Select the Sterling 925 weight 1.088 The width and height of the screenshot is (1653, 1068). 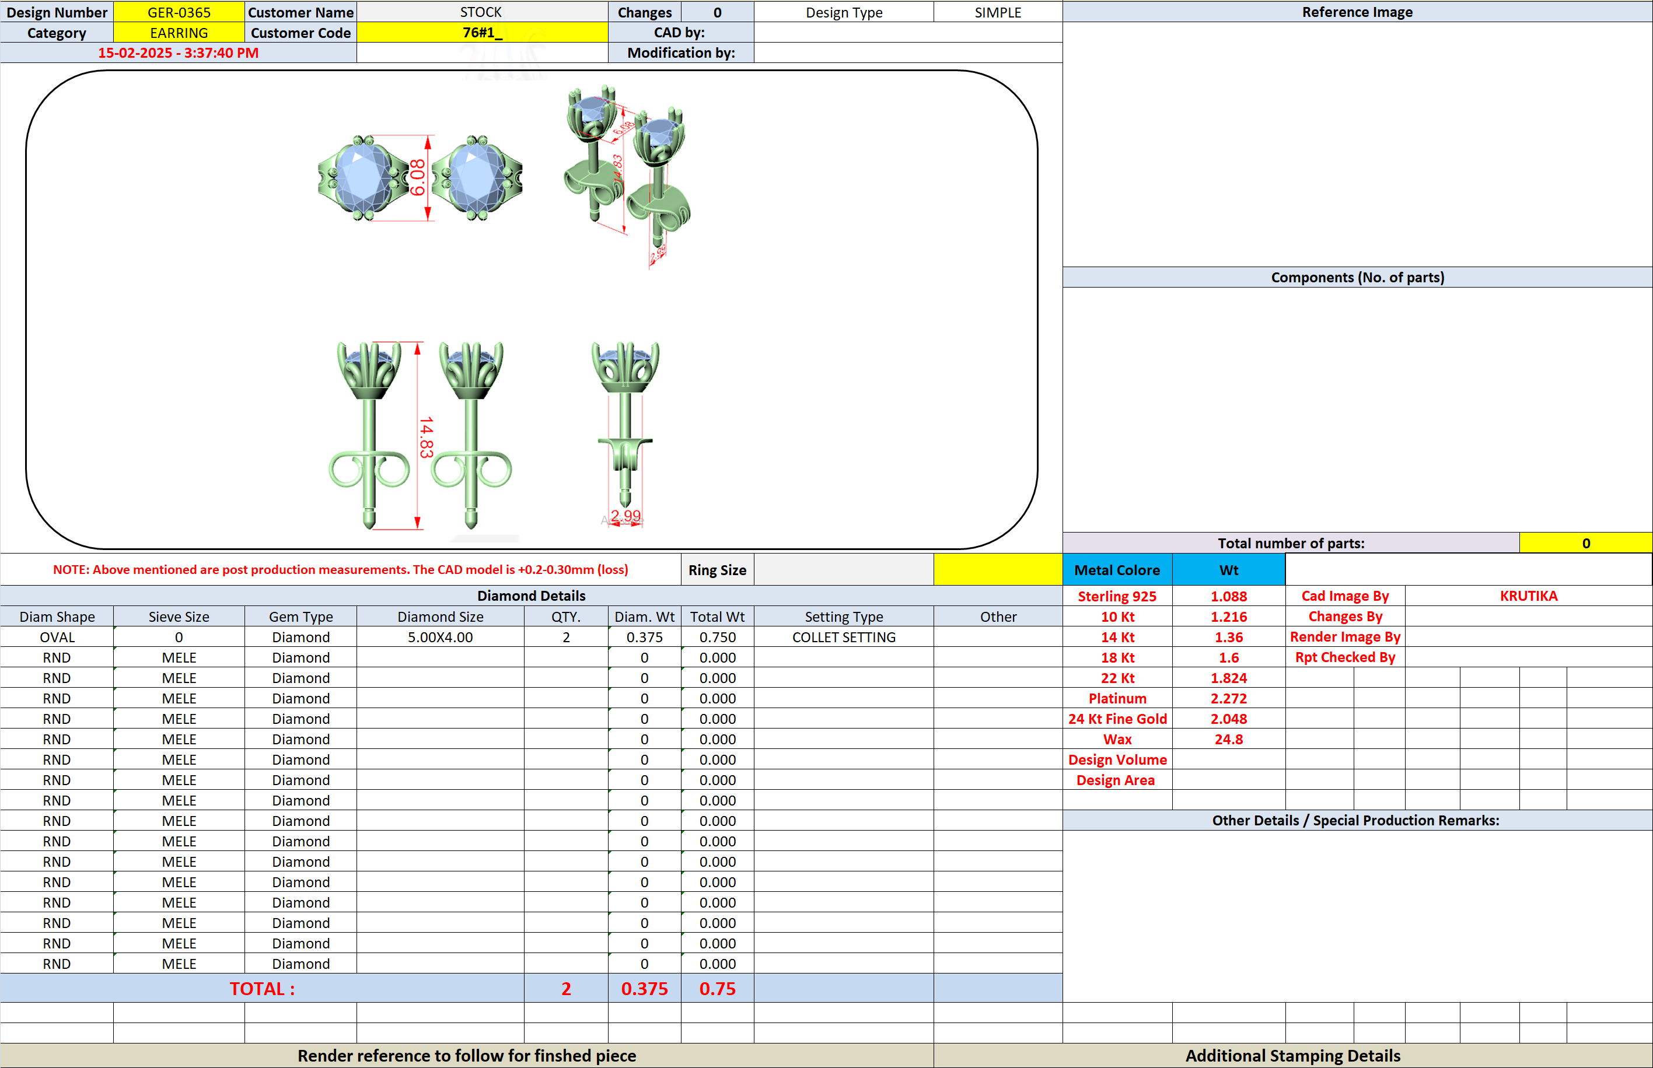click(x=1228, y=596)
